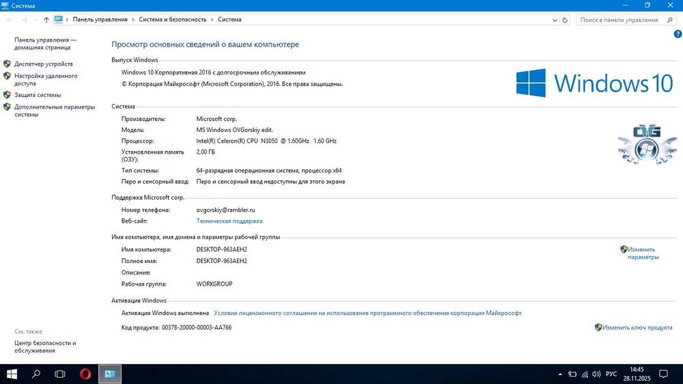683x384 pixels.
Task: Open System Protection (Защита системы)
Action: (38, 94)
